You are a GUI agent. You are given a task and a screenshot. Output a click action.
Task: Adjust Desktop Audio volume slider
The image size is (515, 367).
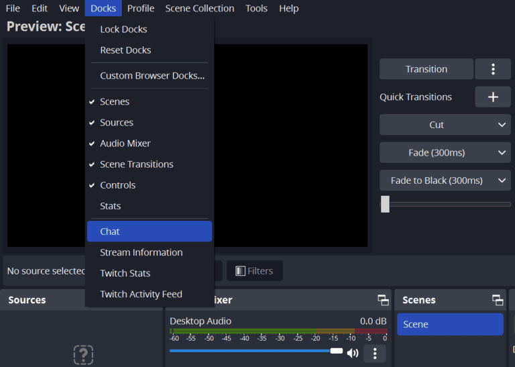coord(256,351)
